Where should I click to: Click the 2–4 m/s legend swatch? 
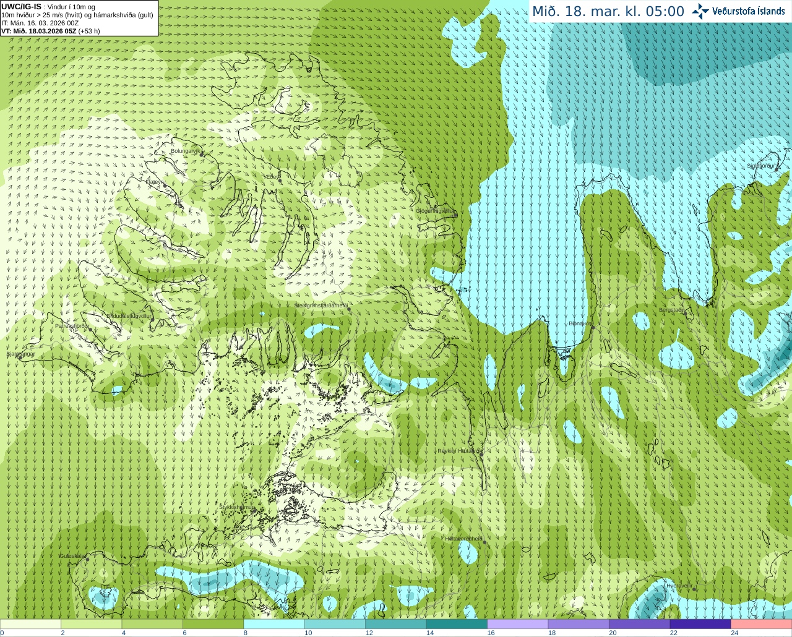coord(92,624)
